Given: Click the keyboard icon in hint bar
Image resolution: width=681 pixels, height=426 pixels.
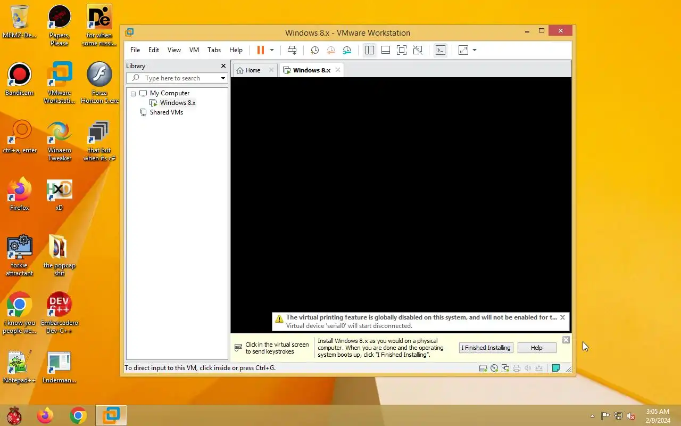Looking at the screenshot, I should 238,348.
